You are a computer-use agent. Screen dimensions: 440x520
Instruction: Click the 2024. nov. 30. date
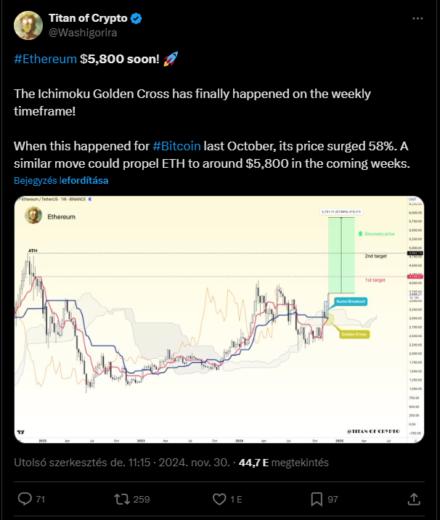pyautogui.click(x=194, y=463)
